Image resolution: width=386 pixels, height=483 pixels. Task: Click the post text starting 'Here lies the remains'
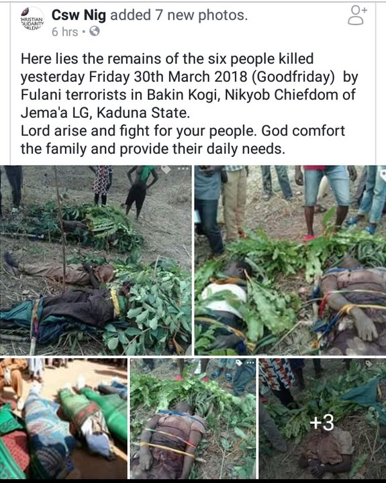click(189, 86)
